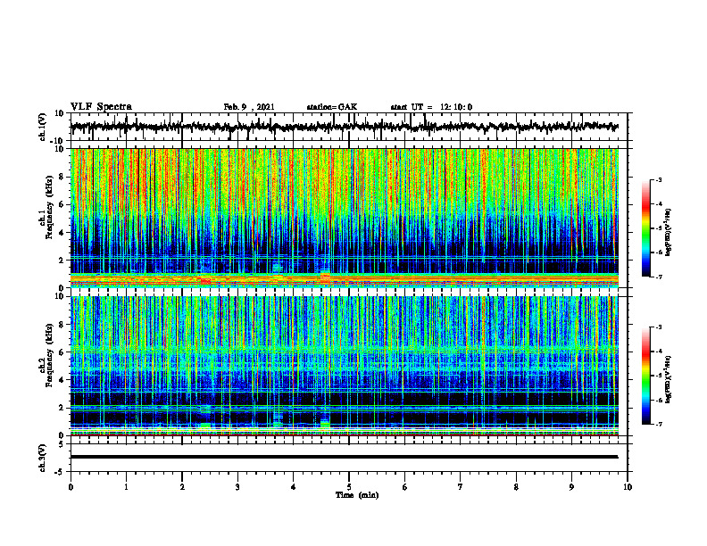The width and height of the screenshot is (707, 546).
Task: Click the "station=GAK" header label
Action: pyautogui.click(x=332, y=107)
